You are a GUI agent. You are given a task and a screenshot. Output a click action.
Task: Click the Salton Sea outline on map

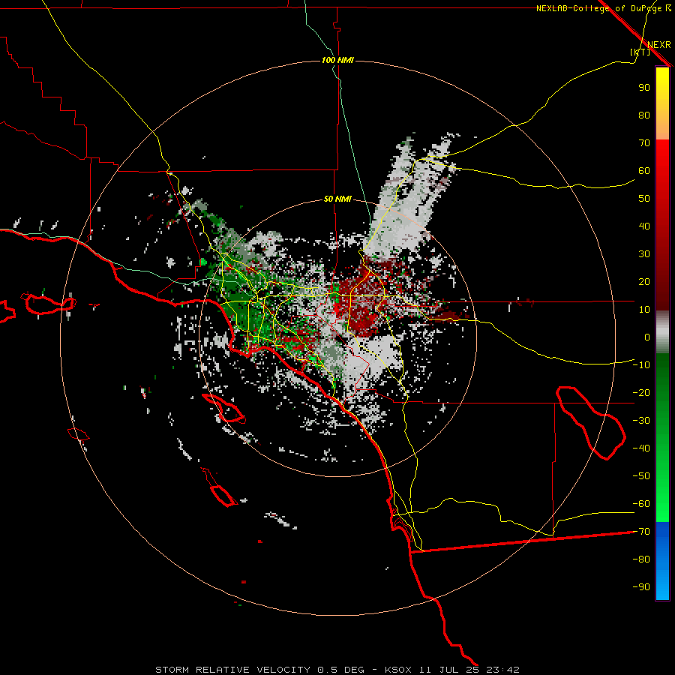(591, 423)
